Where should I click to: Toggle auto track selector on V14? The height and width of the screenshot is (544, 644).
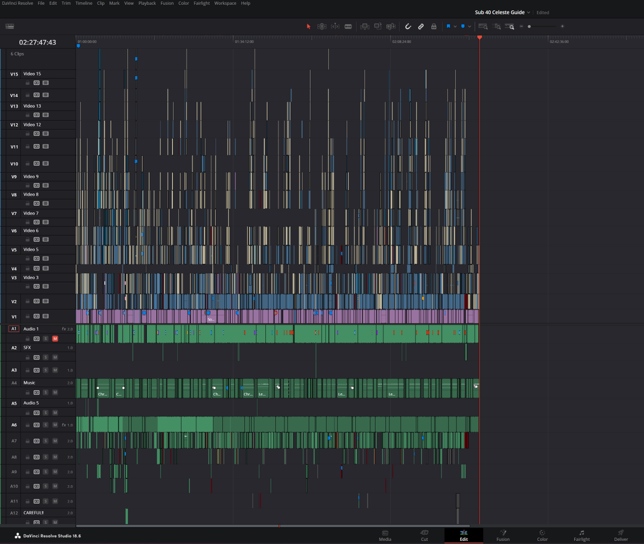[36, 95]
